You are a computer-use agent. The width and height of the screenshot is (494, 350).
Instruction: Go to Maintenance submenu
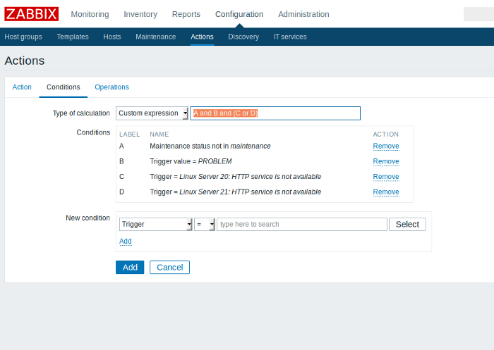[x=156, y=37]
